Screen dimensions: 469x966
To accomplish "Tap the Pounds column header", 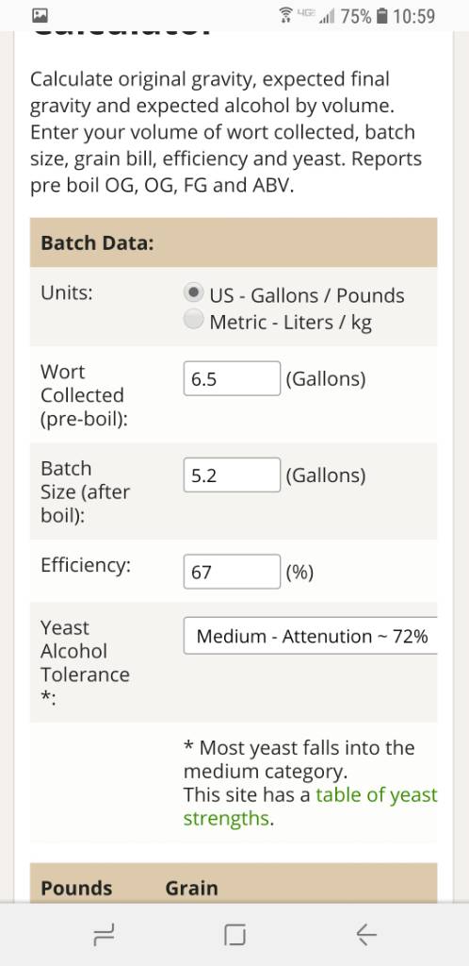I will tap(76, 888).
